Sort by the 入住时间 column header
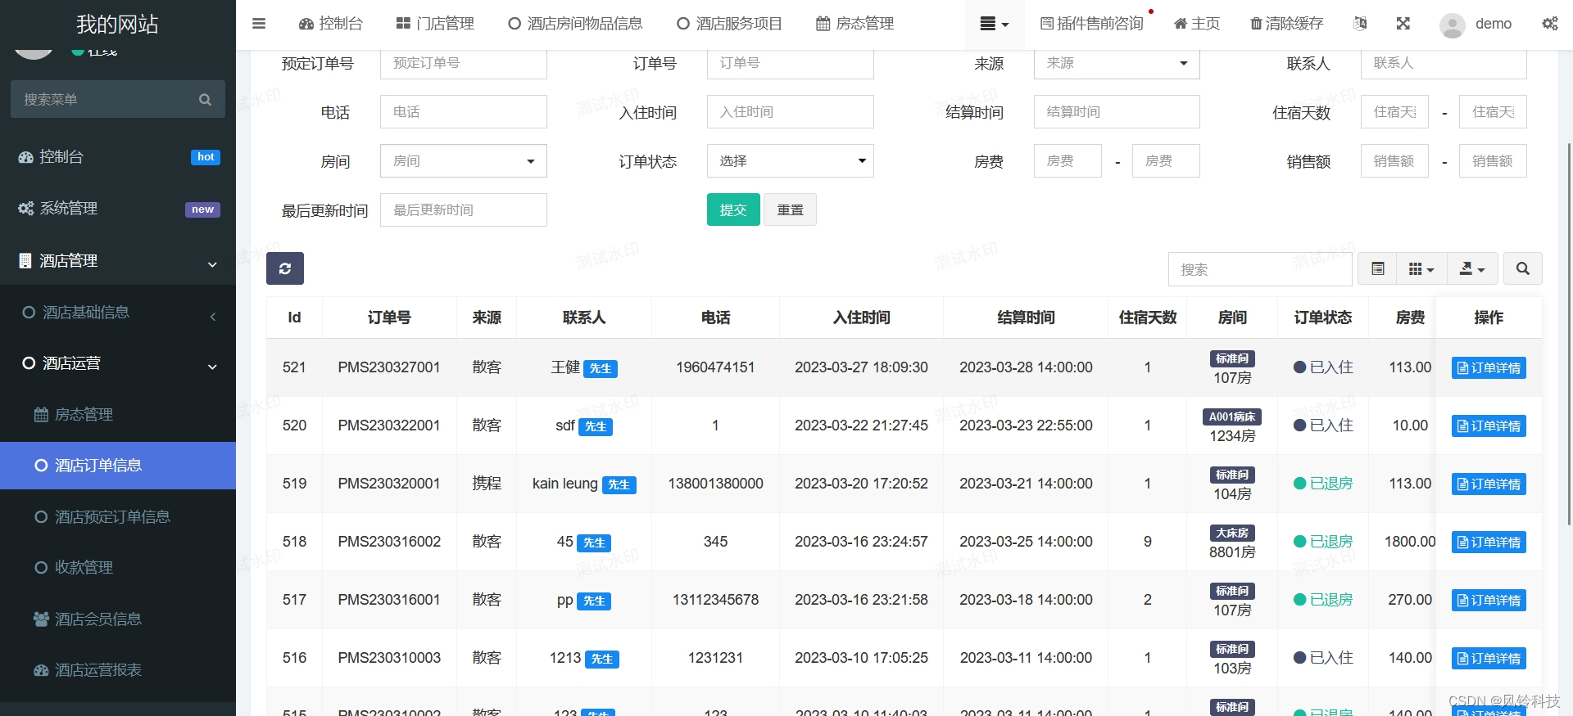This screenshot has height=716, width=1573. (861, 317)
